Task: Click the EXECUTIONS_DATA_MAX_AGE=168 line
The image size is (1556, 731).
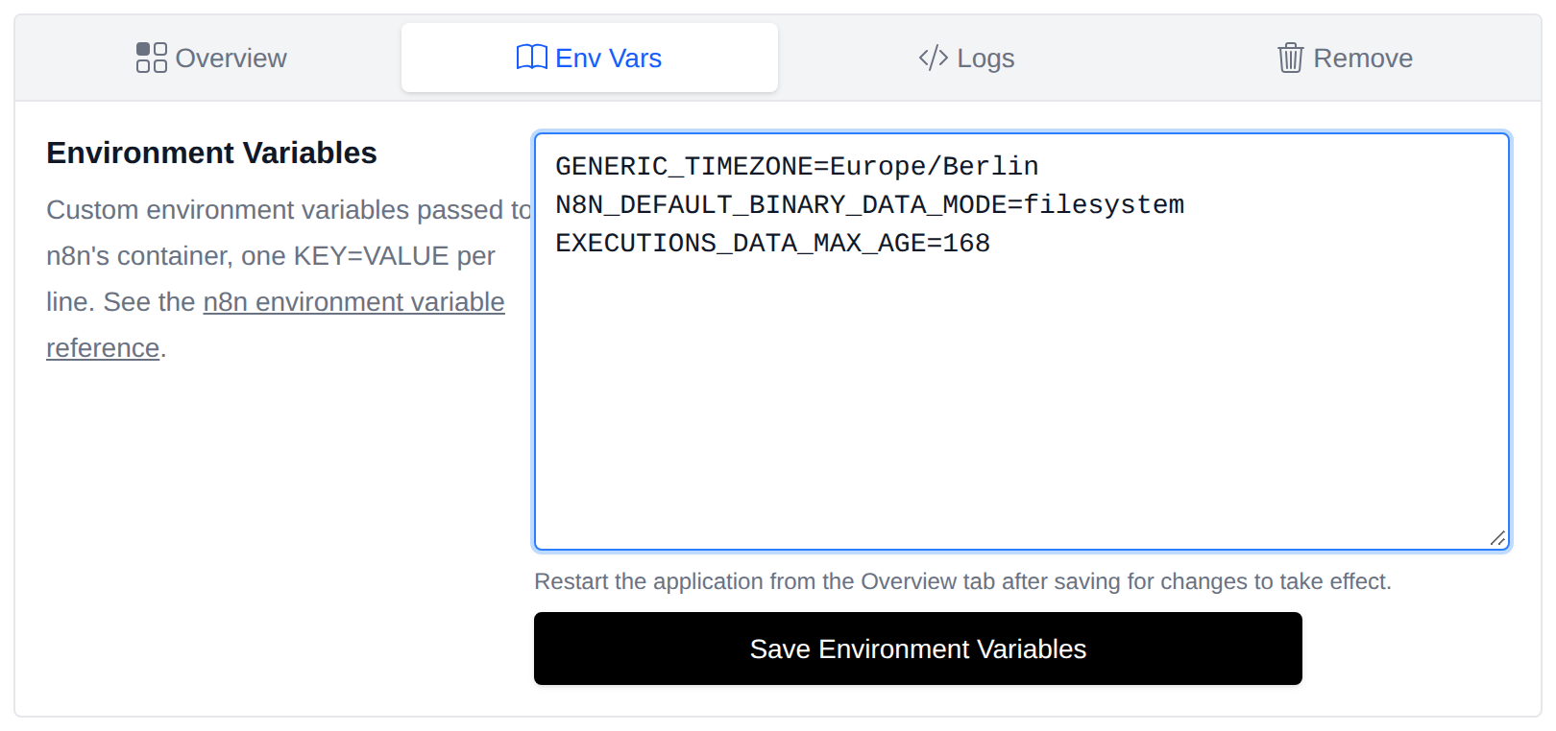Action: tap(772, 244)
